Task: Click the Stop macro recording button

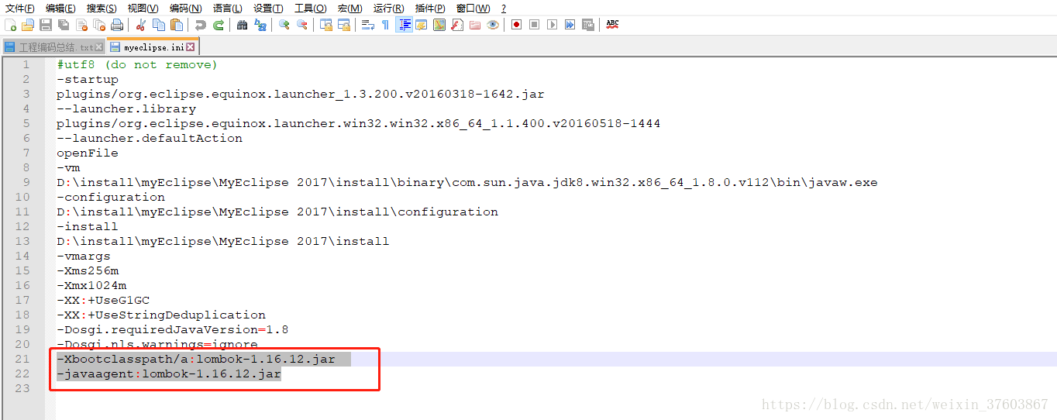Action: pyautogui.click(x=534, y=25)
